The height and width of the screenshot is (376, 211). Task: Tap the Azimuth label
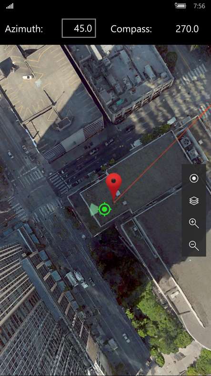pyautogui.click(x=24, y=29)
